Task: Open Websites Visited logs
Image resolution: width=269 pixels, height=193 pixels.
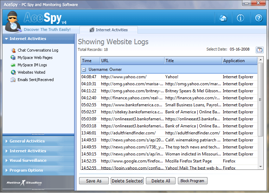Action: point(31,72)
